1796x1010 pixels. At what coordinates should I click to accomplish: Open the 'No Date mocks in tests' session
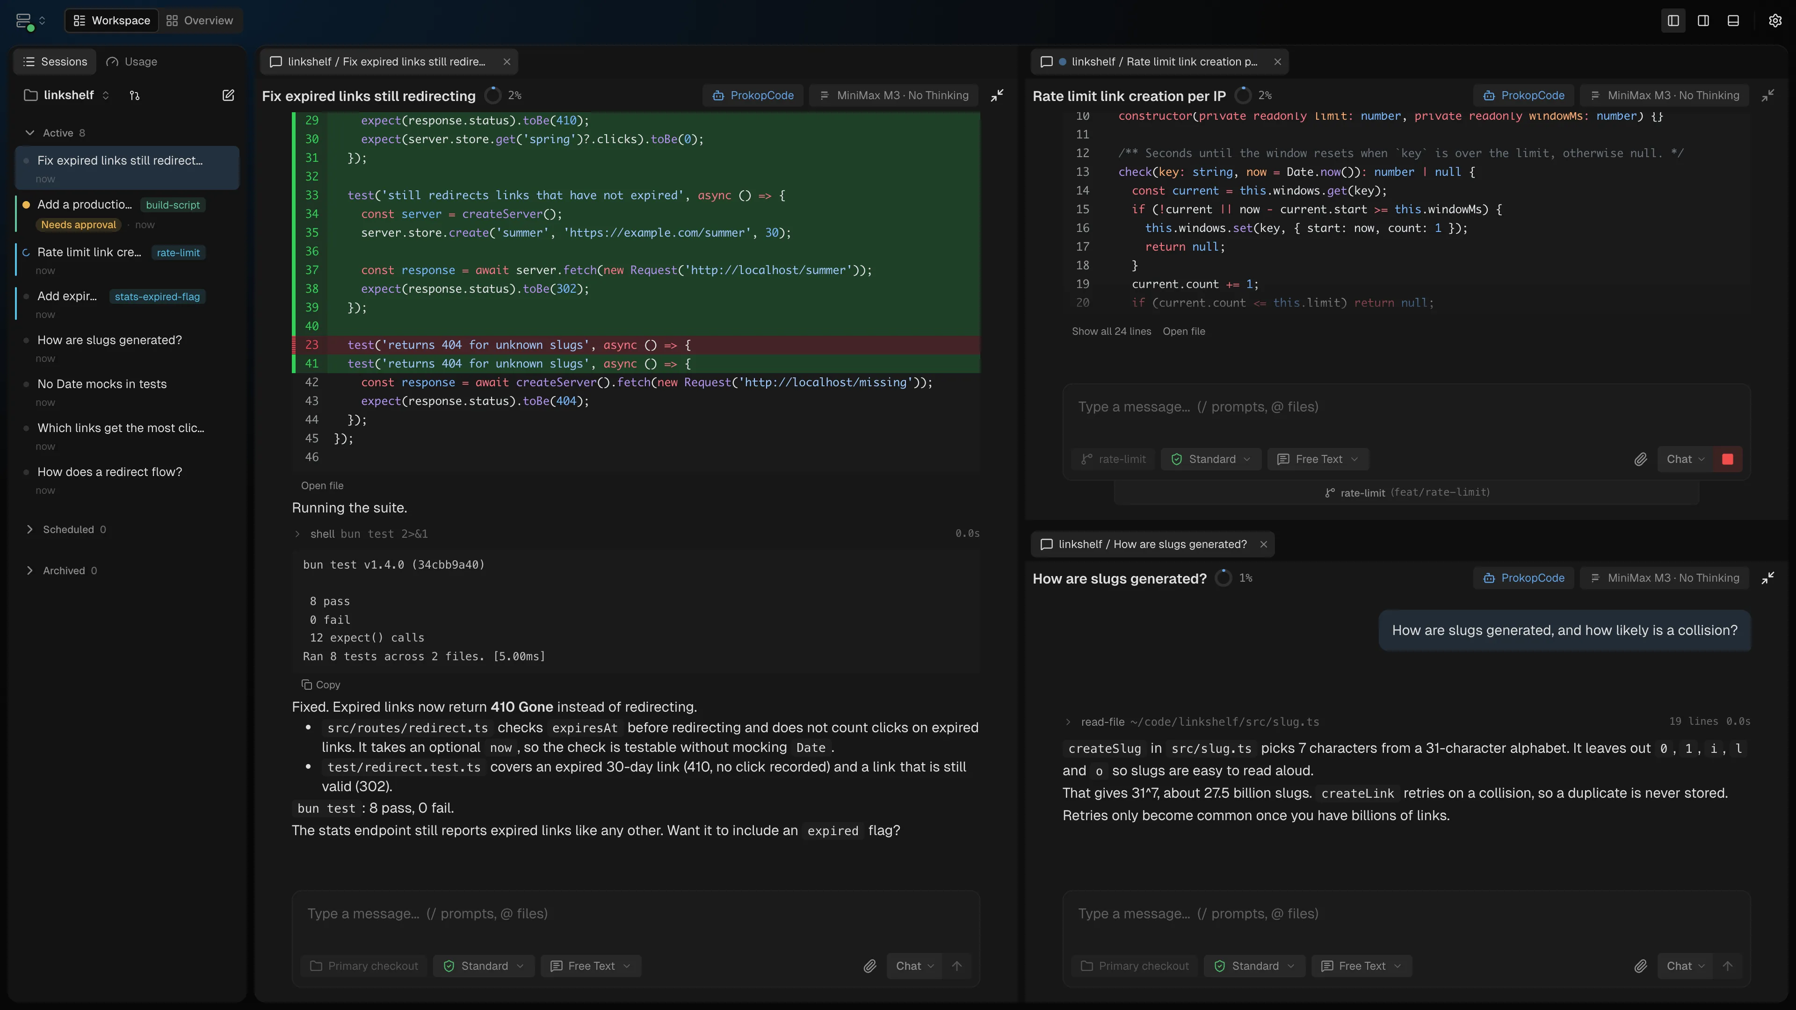tap(128, 392)
